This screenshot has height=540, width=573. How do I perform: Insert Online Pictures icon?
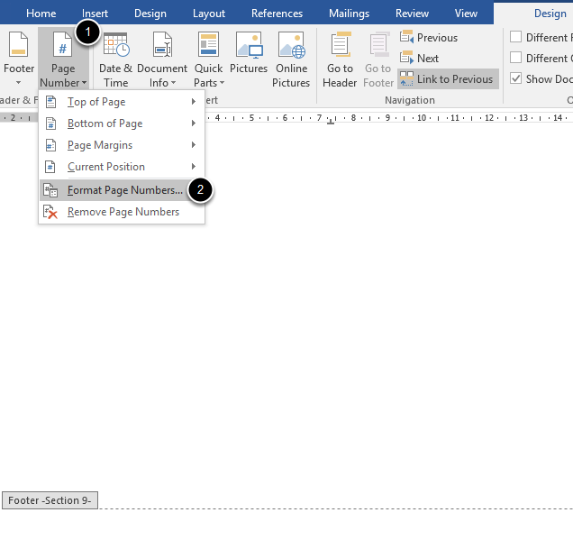(x=291, y=44)
